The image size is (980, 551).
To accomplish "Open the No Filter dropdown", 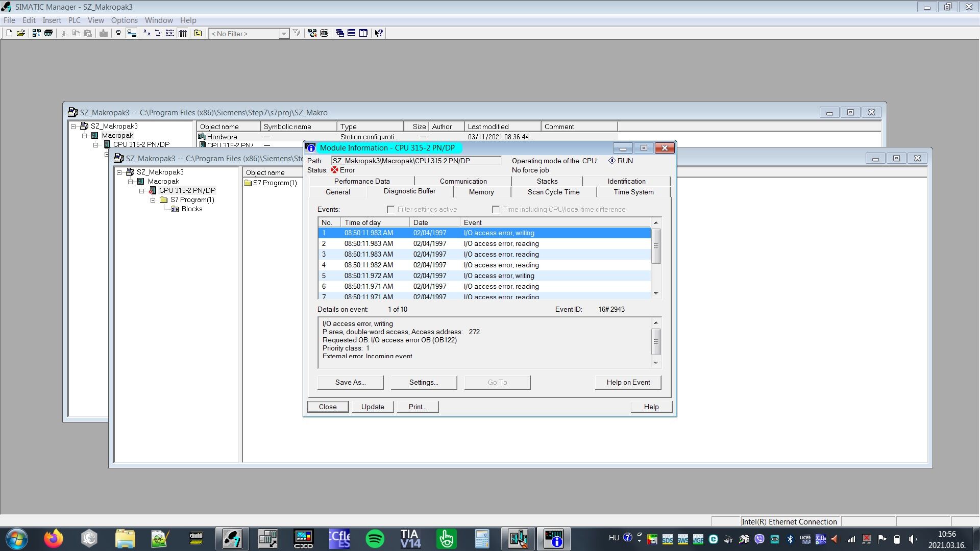I will [284, 34].
